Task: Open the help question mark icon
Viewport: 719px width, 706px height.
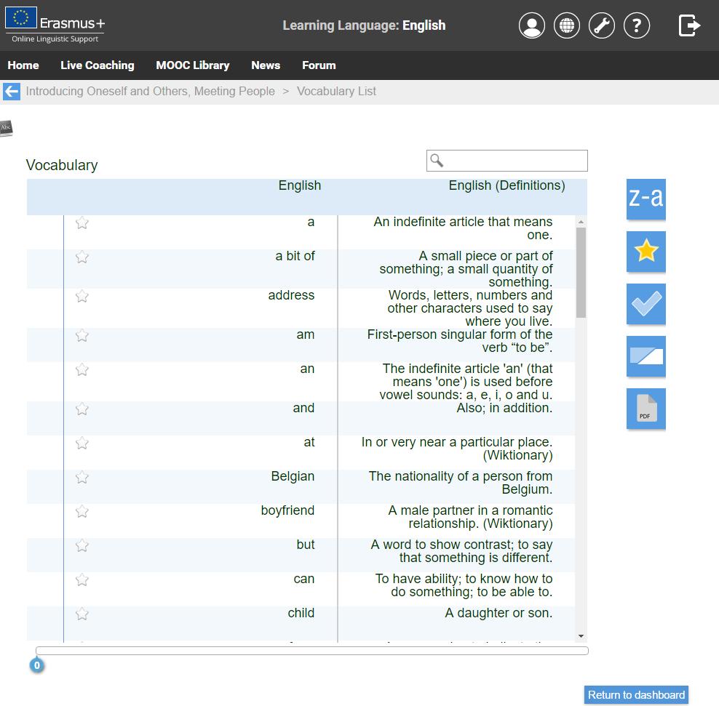Action: pyautogui.click(x=637, y=25)
